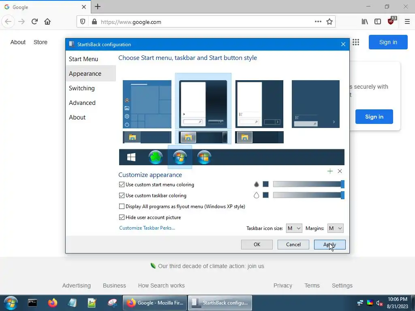Click the Windows Start orb on taskbar
The image size is (415, 311).
(x=11, y=303)
